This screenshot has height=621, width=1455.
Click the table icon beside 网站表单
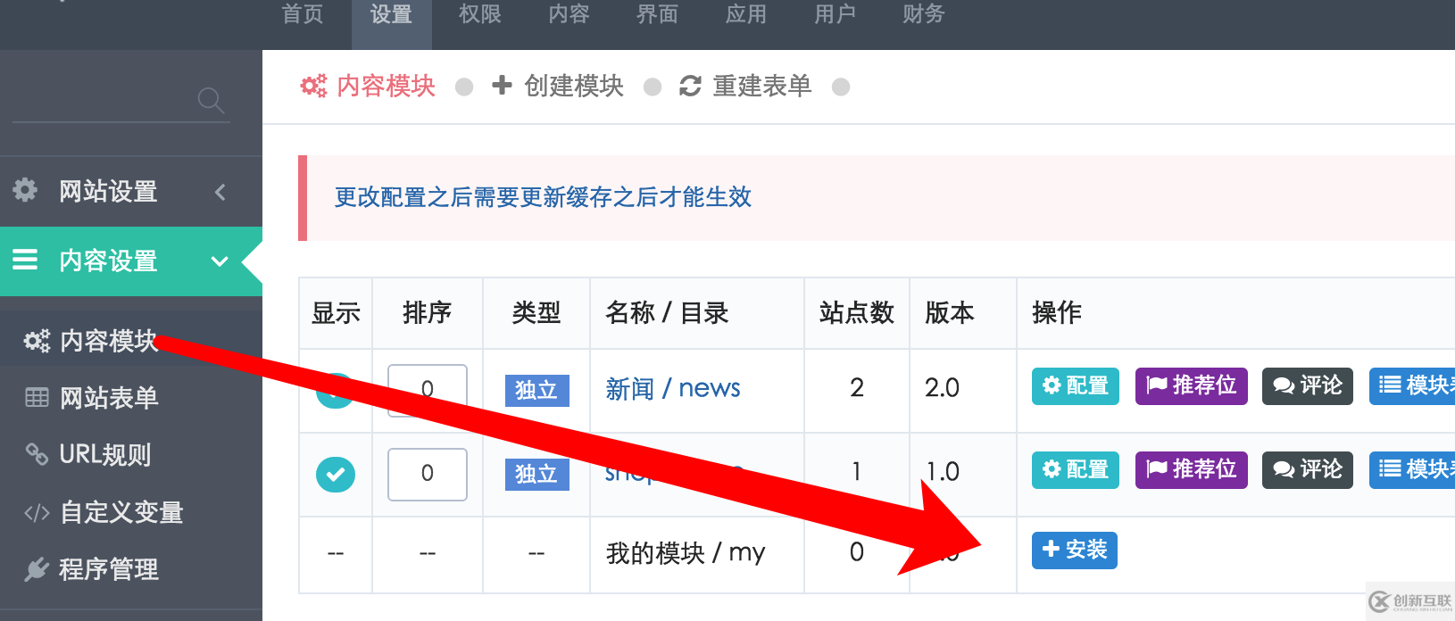click(x=37, y=398)
